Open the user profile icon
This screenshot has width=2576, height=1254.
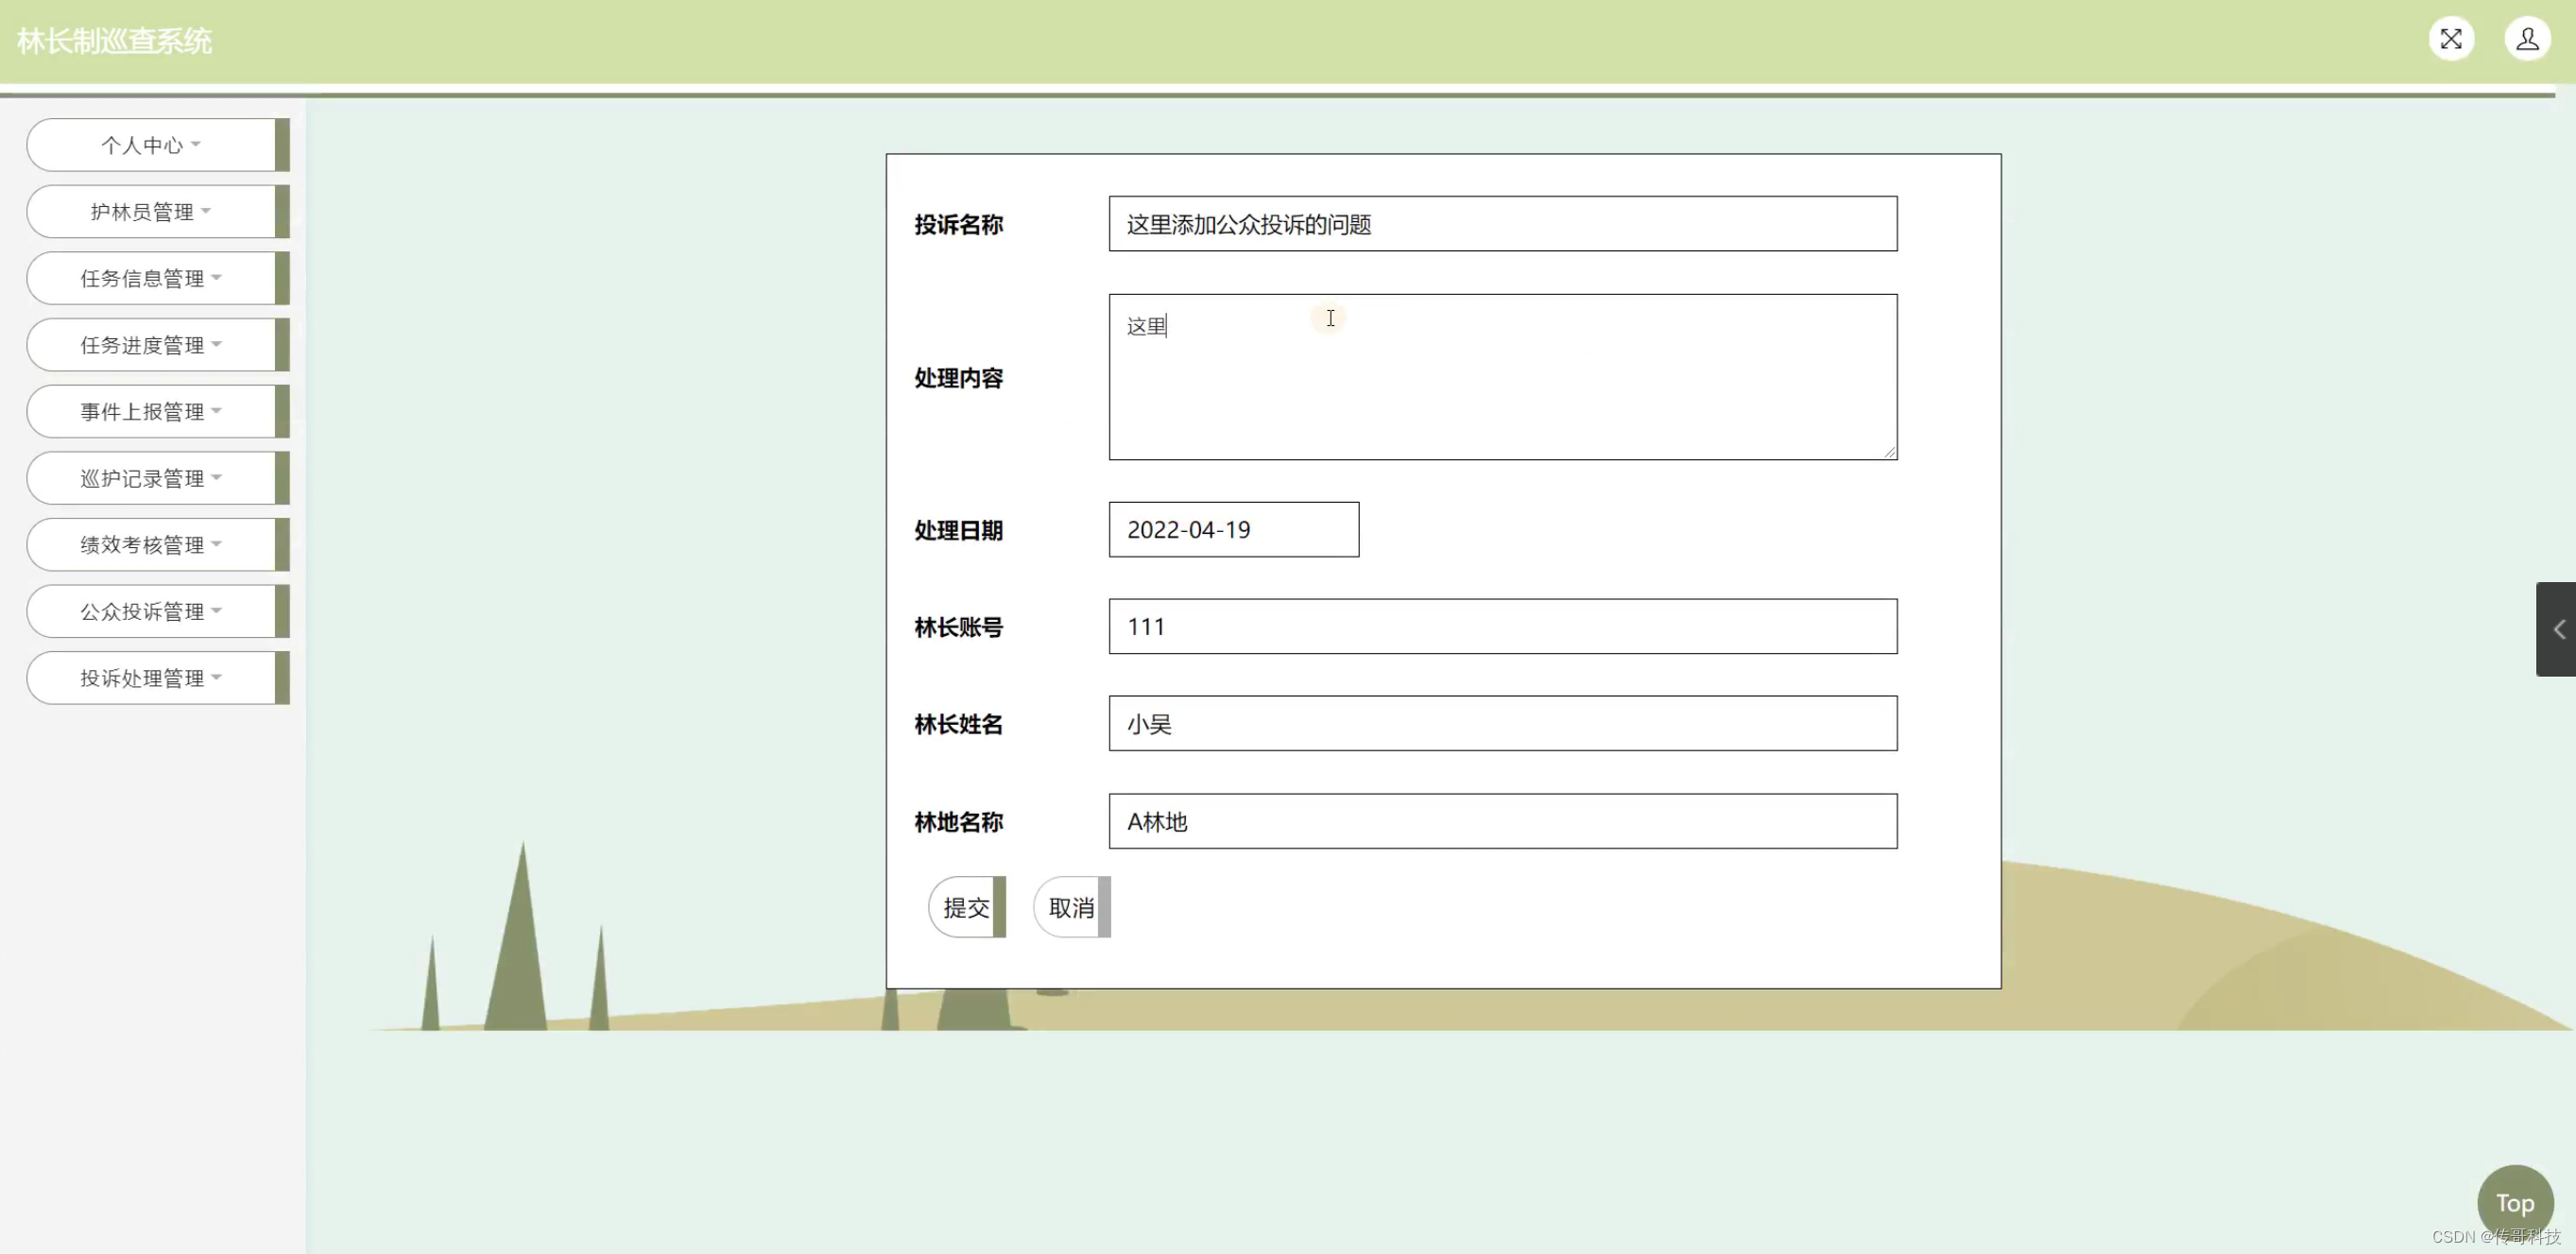pos(2526,39)
